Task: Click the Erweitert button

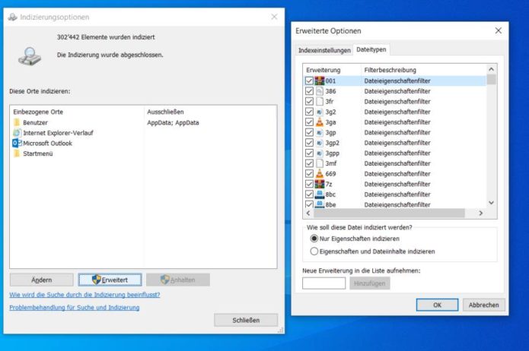Action: (110, 280)
